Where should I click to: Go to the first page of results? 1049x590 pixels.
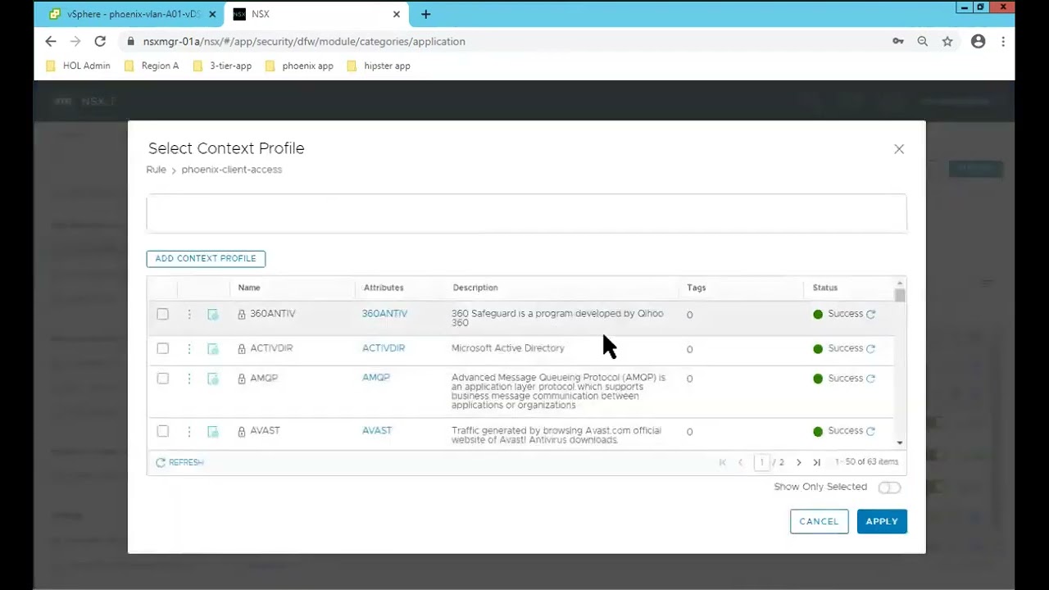point(722,462)
